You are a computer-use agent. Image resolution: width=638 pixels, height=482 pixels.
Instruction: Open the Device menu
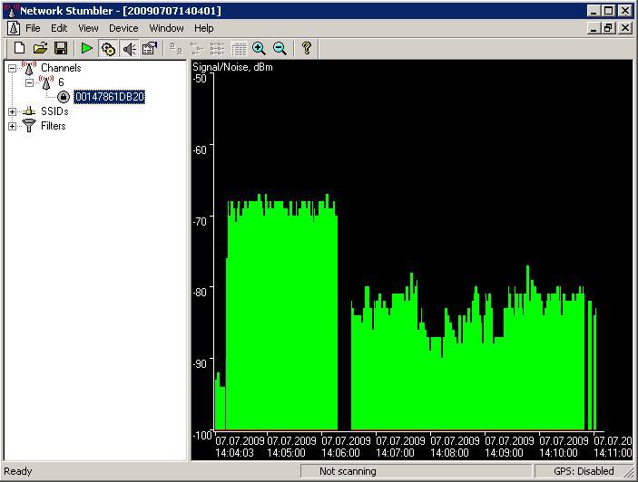[x=123, y=28]
